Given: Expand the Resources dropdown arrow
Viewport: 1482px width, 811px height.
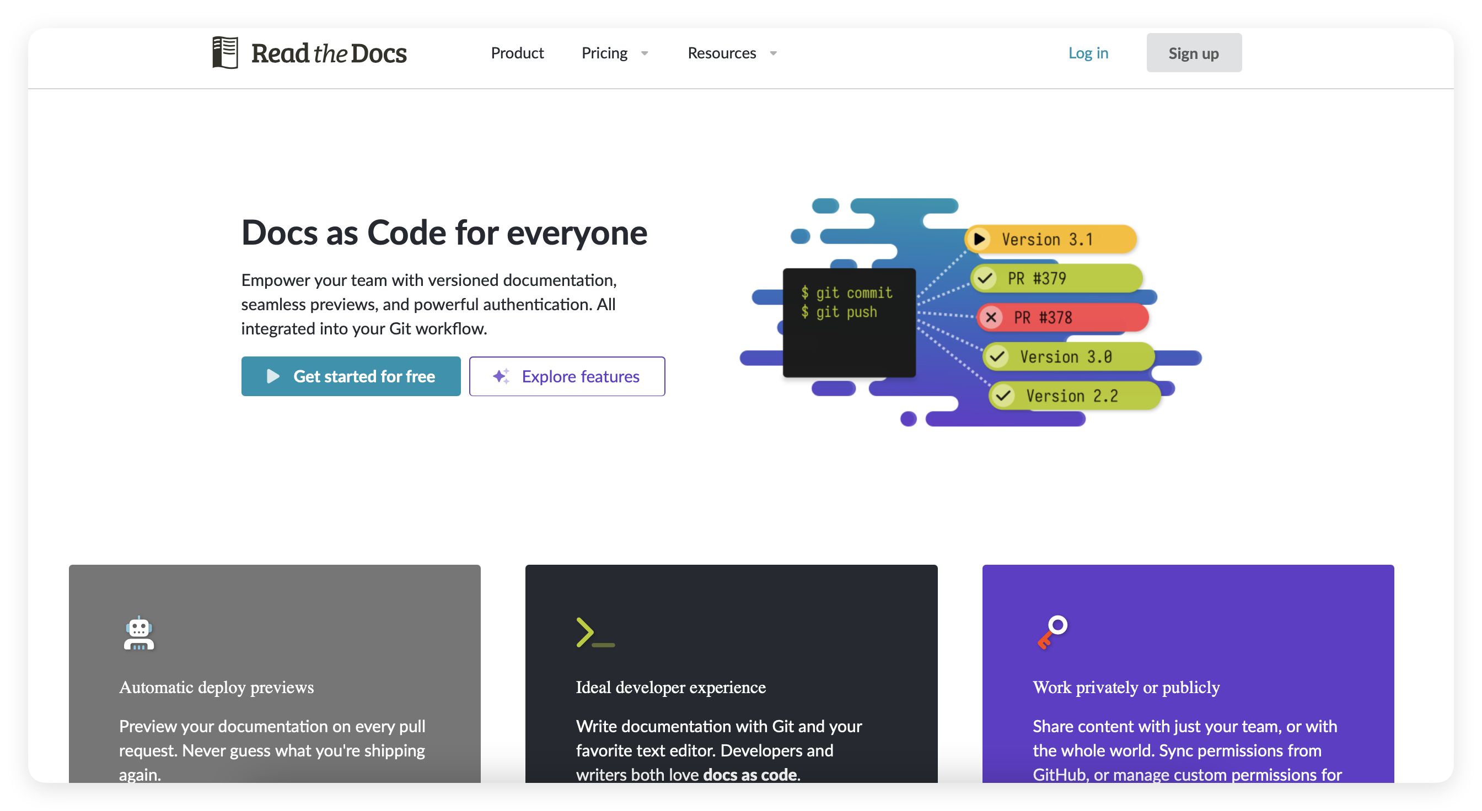Looking at the screenshot, I should [x=773, y=53].
